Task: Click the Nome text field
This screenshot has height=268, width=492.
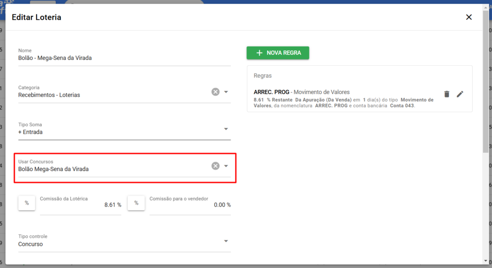Action: point(124,58)
